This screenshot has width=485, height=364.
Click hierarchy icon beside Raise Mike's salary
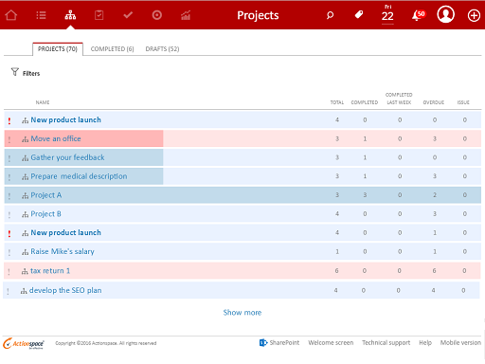click(26, 252)
